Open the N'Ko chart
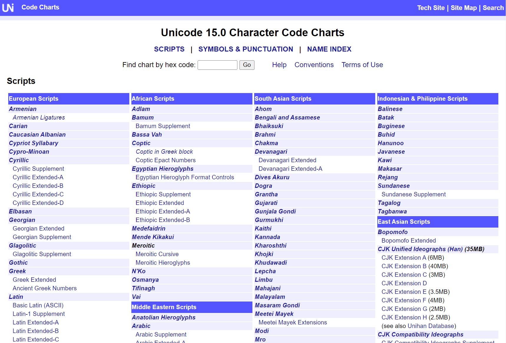 [x=138, y=271]
